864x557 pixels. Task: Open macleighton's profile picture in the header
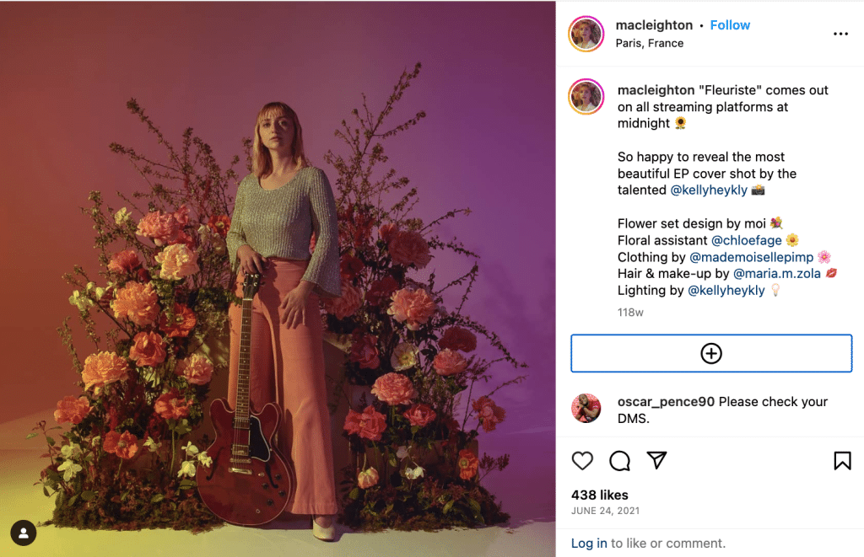(586, 34)
